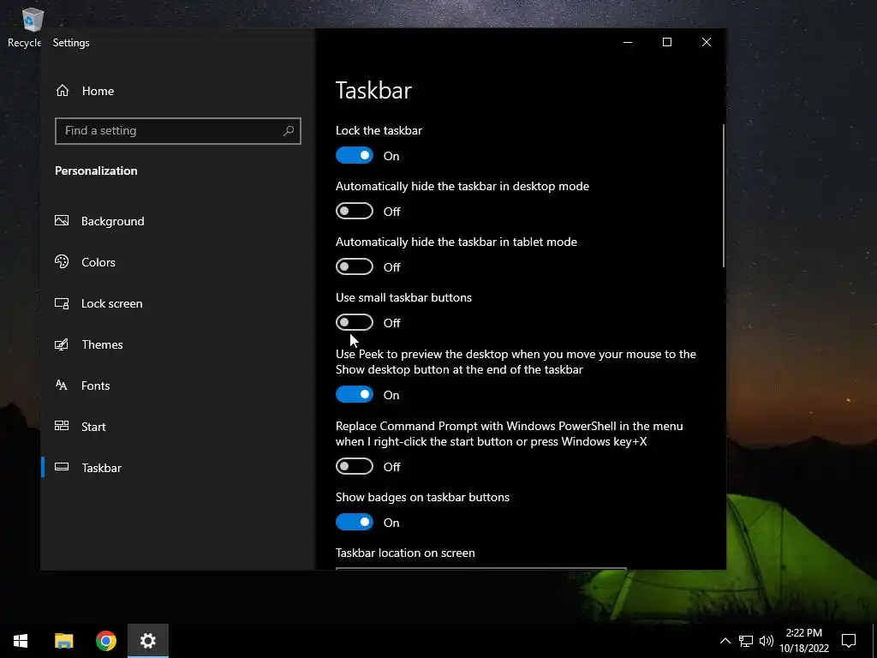This screenshot has width=877, height=658.
Task: Turn off Show badges on taskbar buttons
Action: 354,522
